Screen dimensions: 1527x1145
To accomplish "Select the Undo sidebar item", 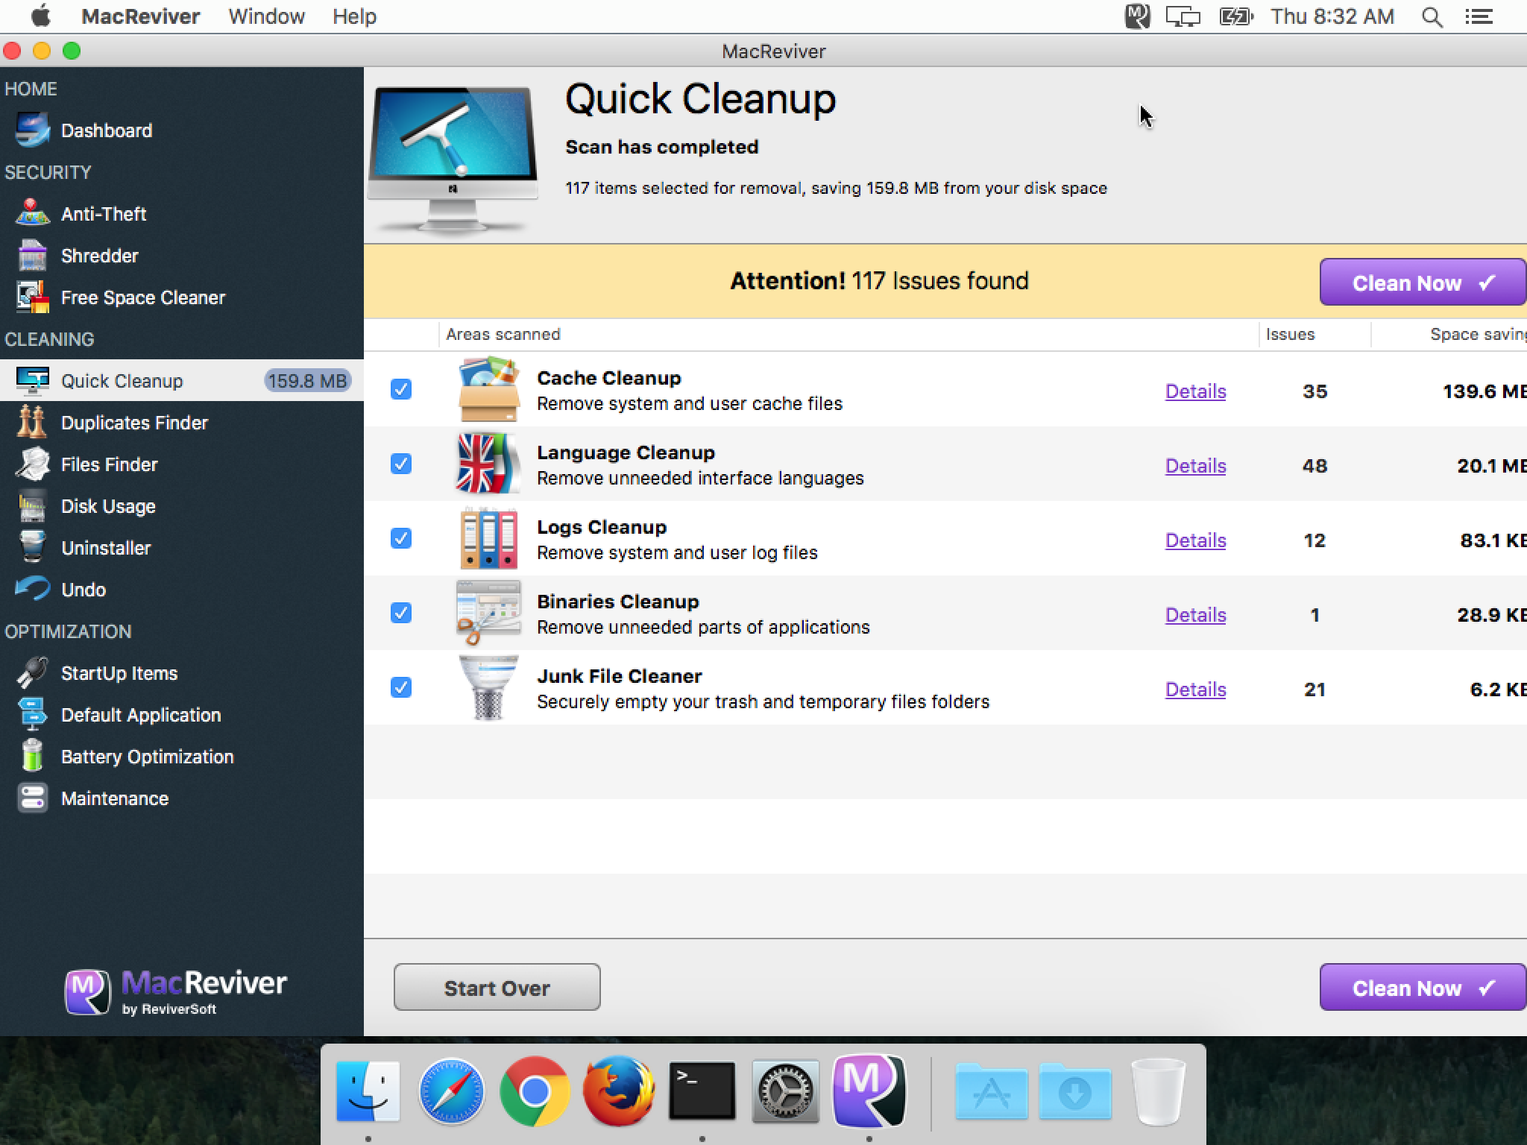I will tap(83, 590).
